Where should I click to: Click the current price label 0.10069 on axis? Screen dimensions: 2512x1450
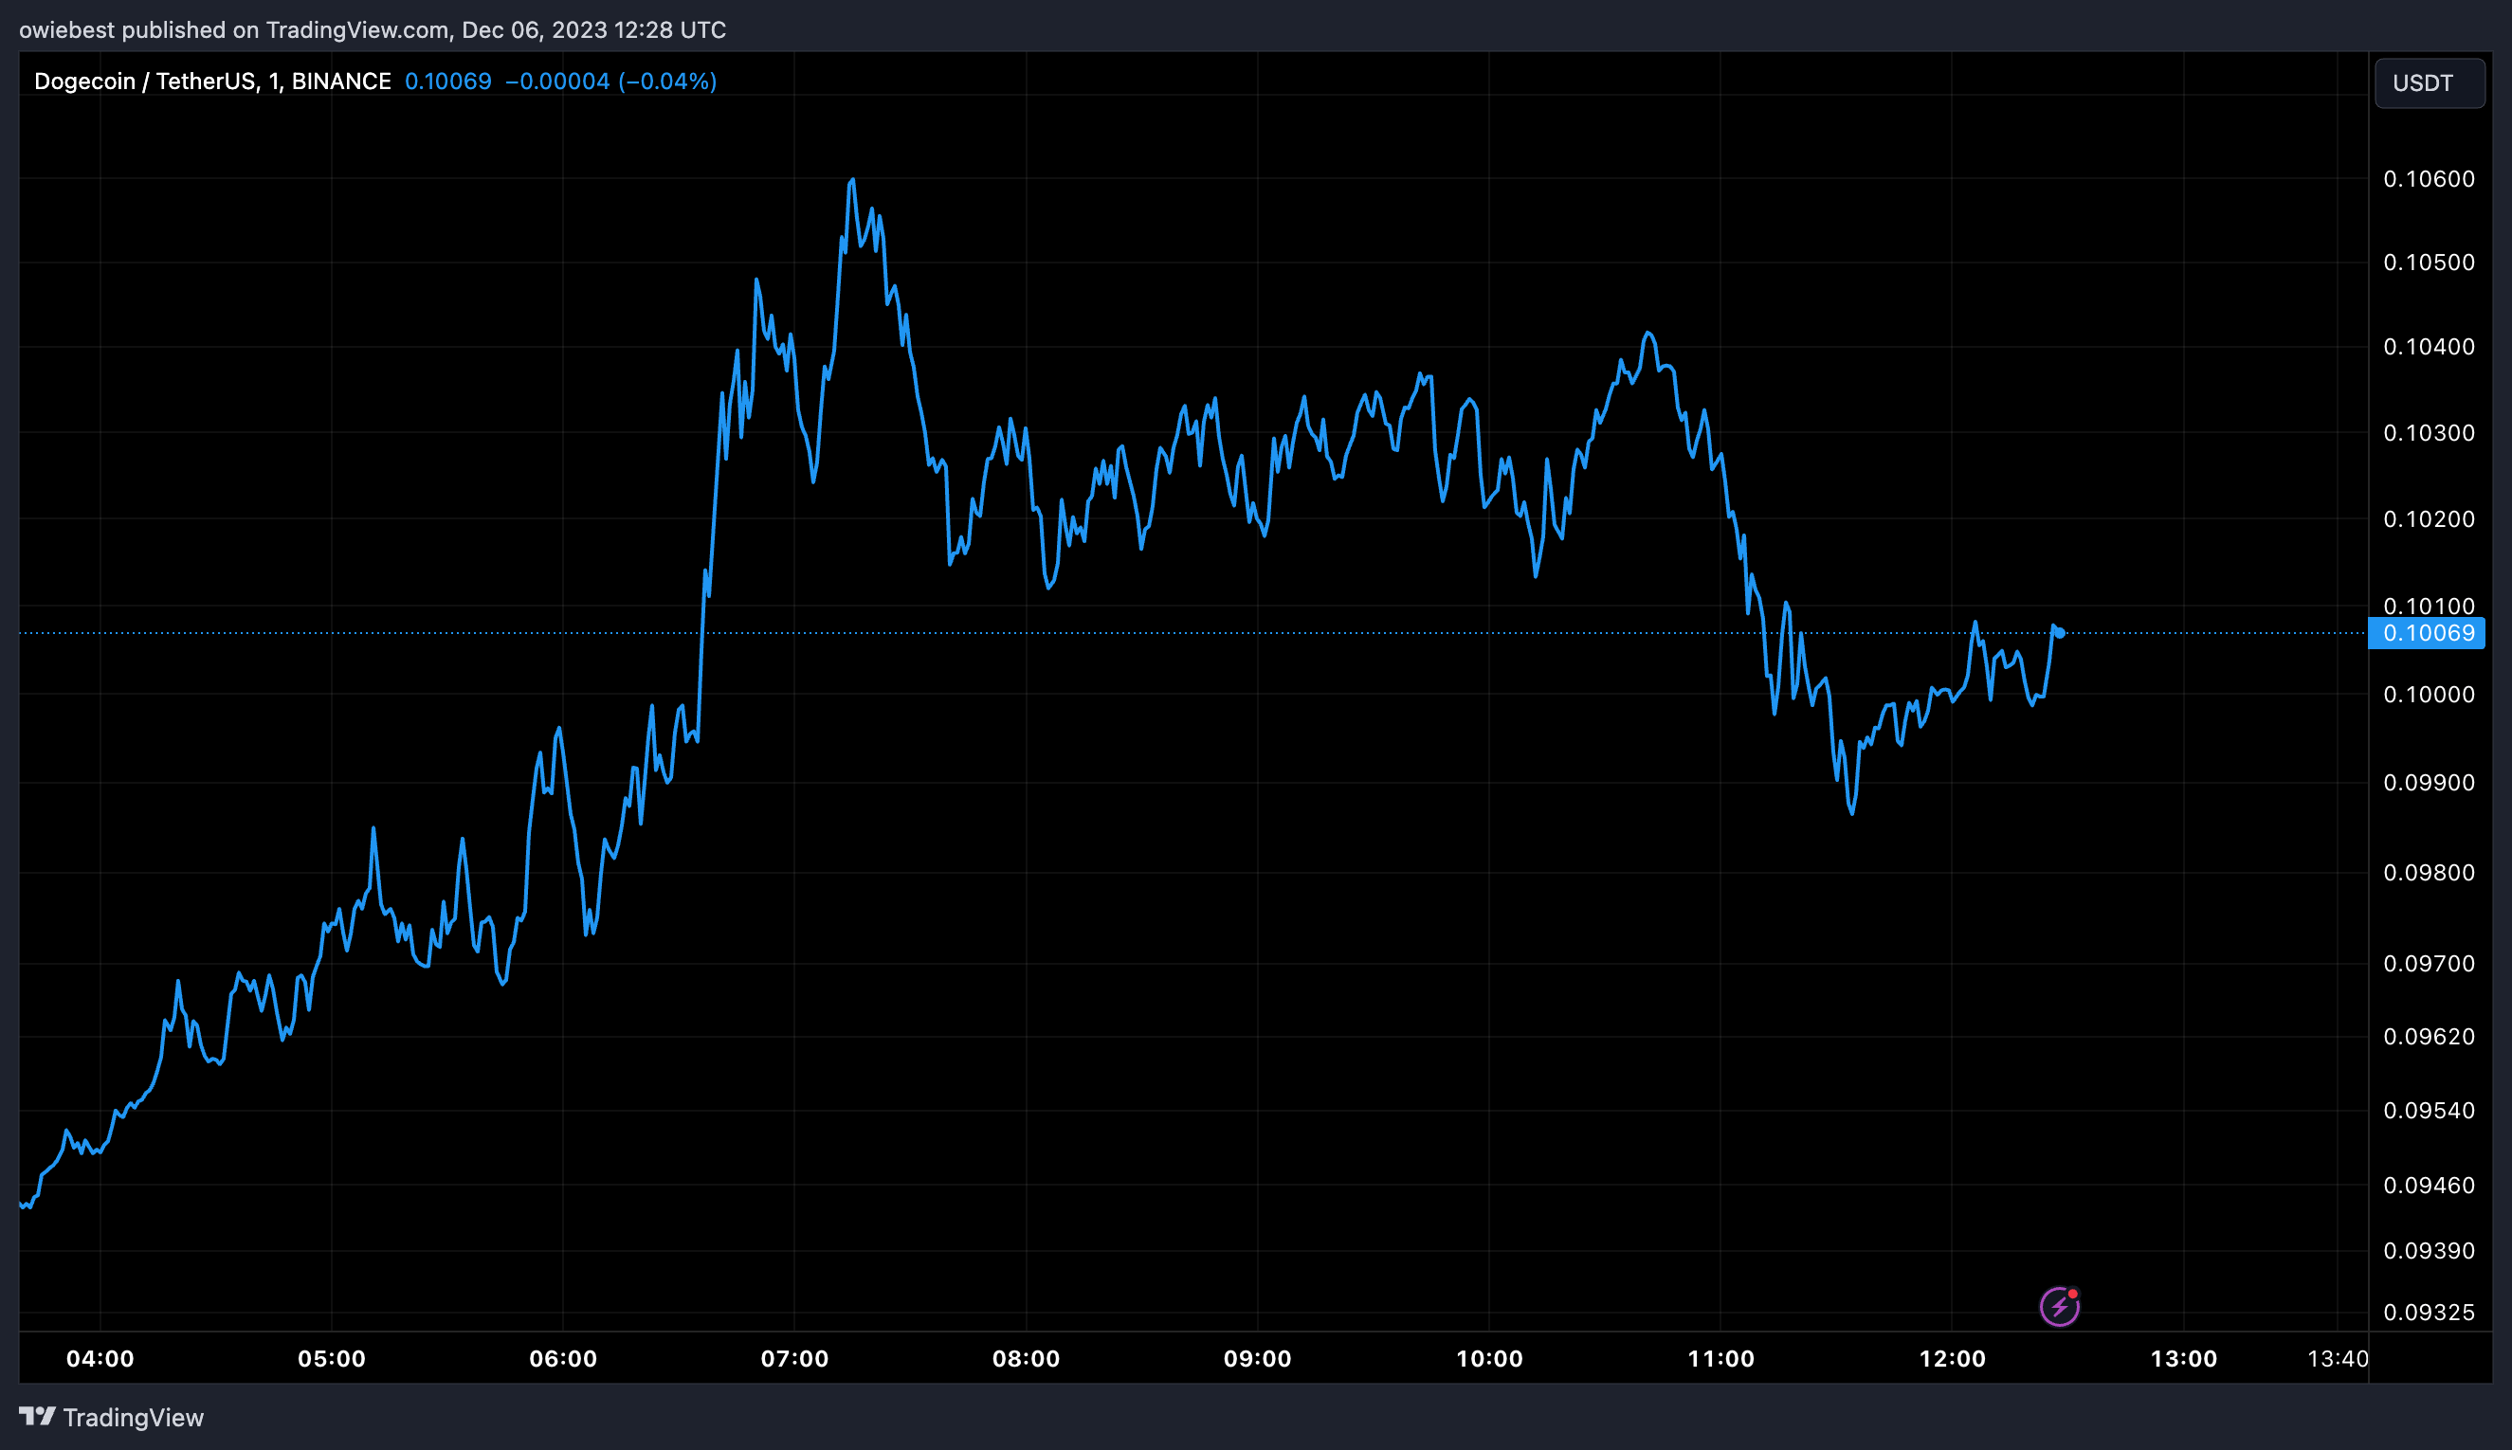(x=2427, y=632)
